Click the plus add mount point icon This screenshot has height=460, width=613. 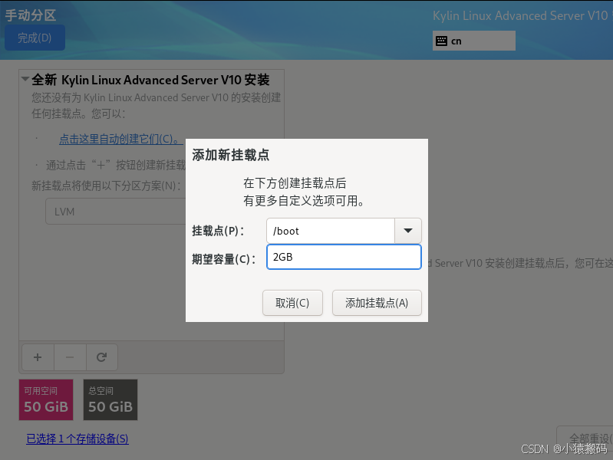pyautogui.click(x=38, y=357)
